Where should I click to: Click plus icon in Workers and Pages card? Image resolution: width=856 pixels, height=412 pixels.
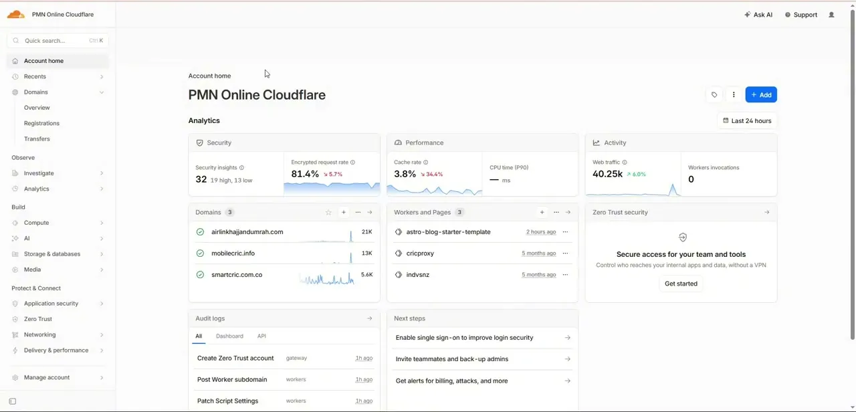point(542,213)
